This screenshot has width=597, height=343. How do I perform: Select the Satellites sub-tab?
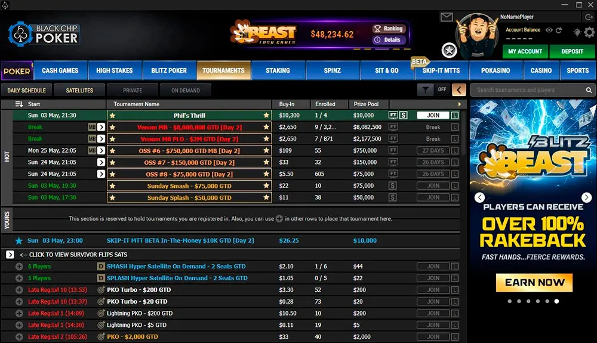click(x=79, y=91)
